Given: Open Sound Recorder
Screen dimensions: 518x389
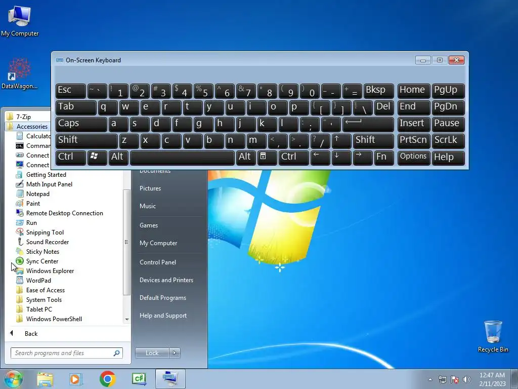Looking at the screenshot, I should click(42, 242).
